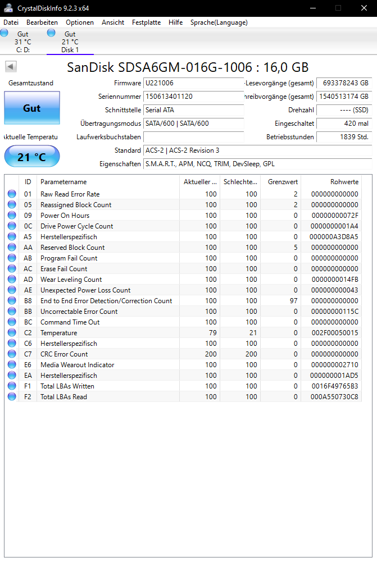Viewport: 377px width, 562px height.
Task: Click status icon of Command Time Out
Action: pyautogui.click(x=12, y=322)
